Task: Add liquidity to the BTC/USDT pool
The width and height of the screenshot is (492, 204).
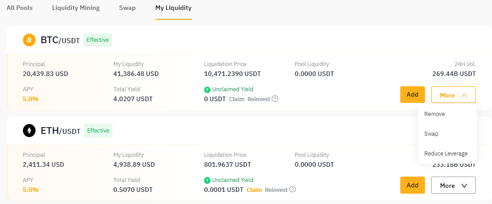Action: (412, 95)
